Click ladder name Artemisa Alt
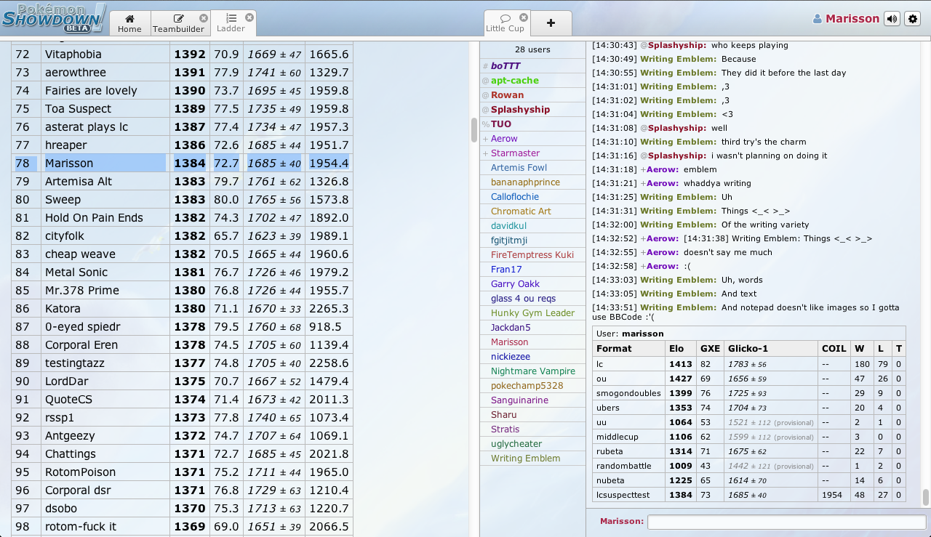Viewport: 931px width, 537px height. (x=79, y=182)
